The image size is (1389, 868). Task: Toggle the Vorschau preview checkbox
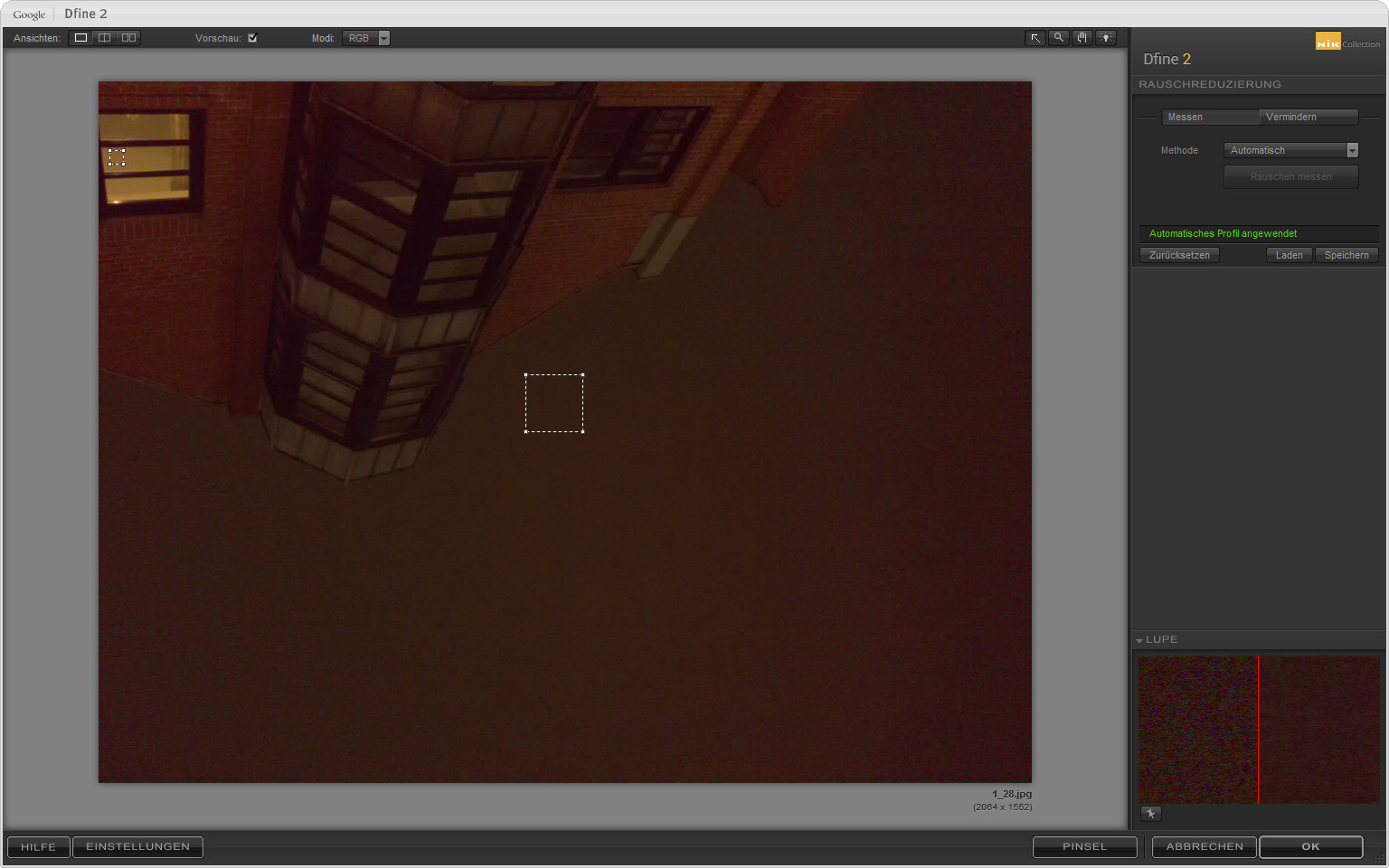click(252, 38)
